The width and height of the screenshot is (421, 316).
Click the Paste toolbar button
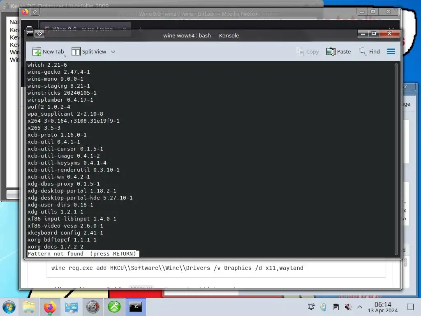(339, 51)
